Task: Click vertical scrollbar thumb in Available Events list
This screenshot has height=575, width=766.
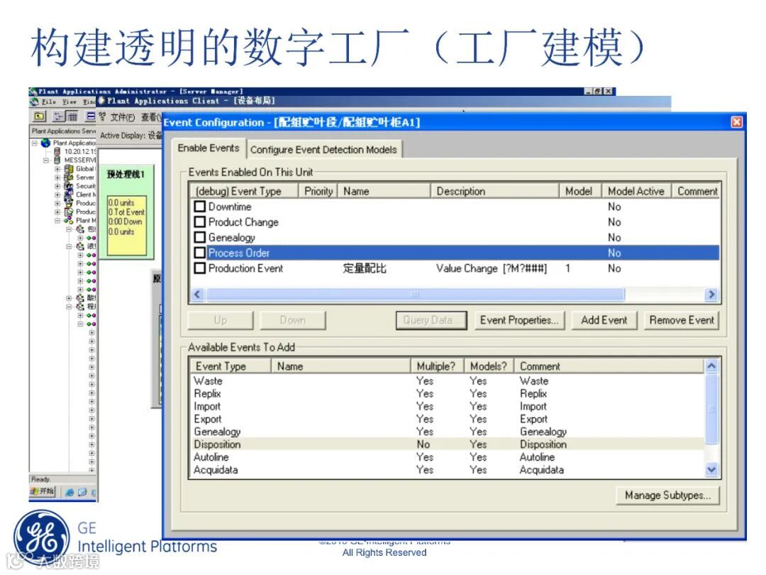Action: click(711, 409)
